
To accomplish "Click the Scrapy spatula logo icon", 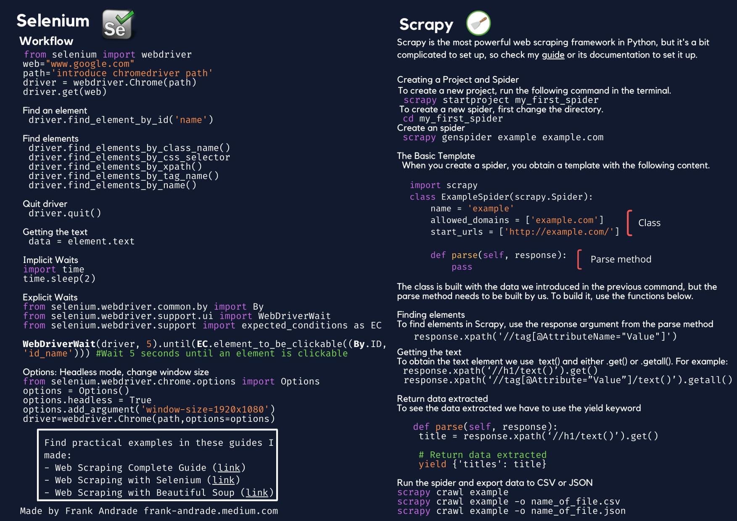I will [478, 23].
